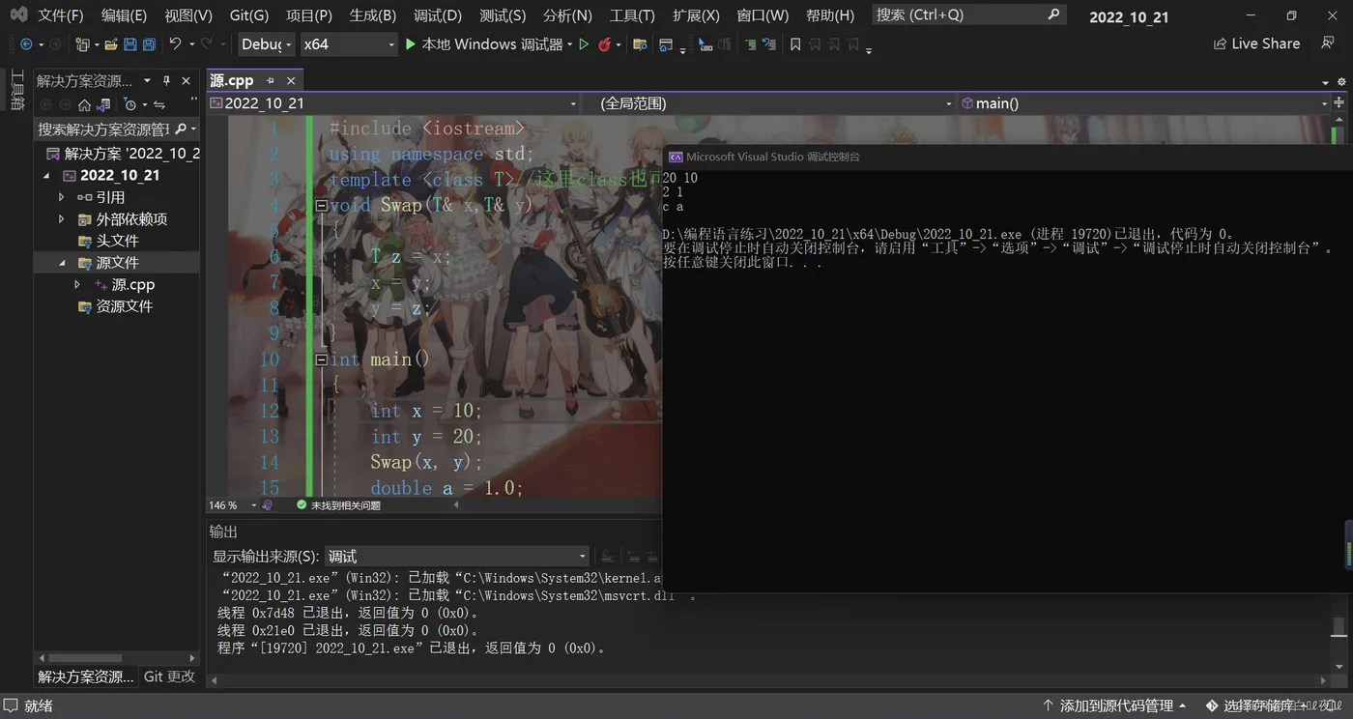Open the 显示输出来源 dropdown set to 调试
Screen dimensions: 1353x719
(x=456, y=556)
